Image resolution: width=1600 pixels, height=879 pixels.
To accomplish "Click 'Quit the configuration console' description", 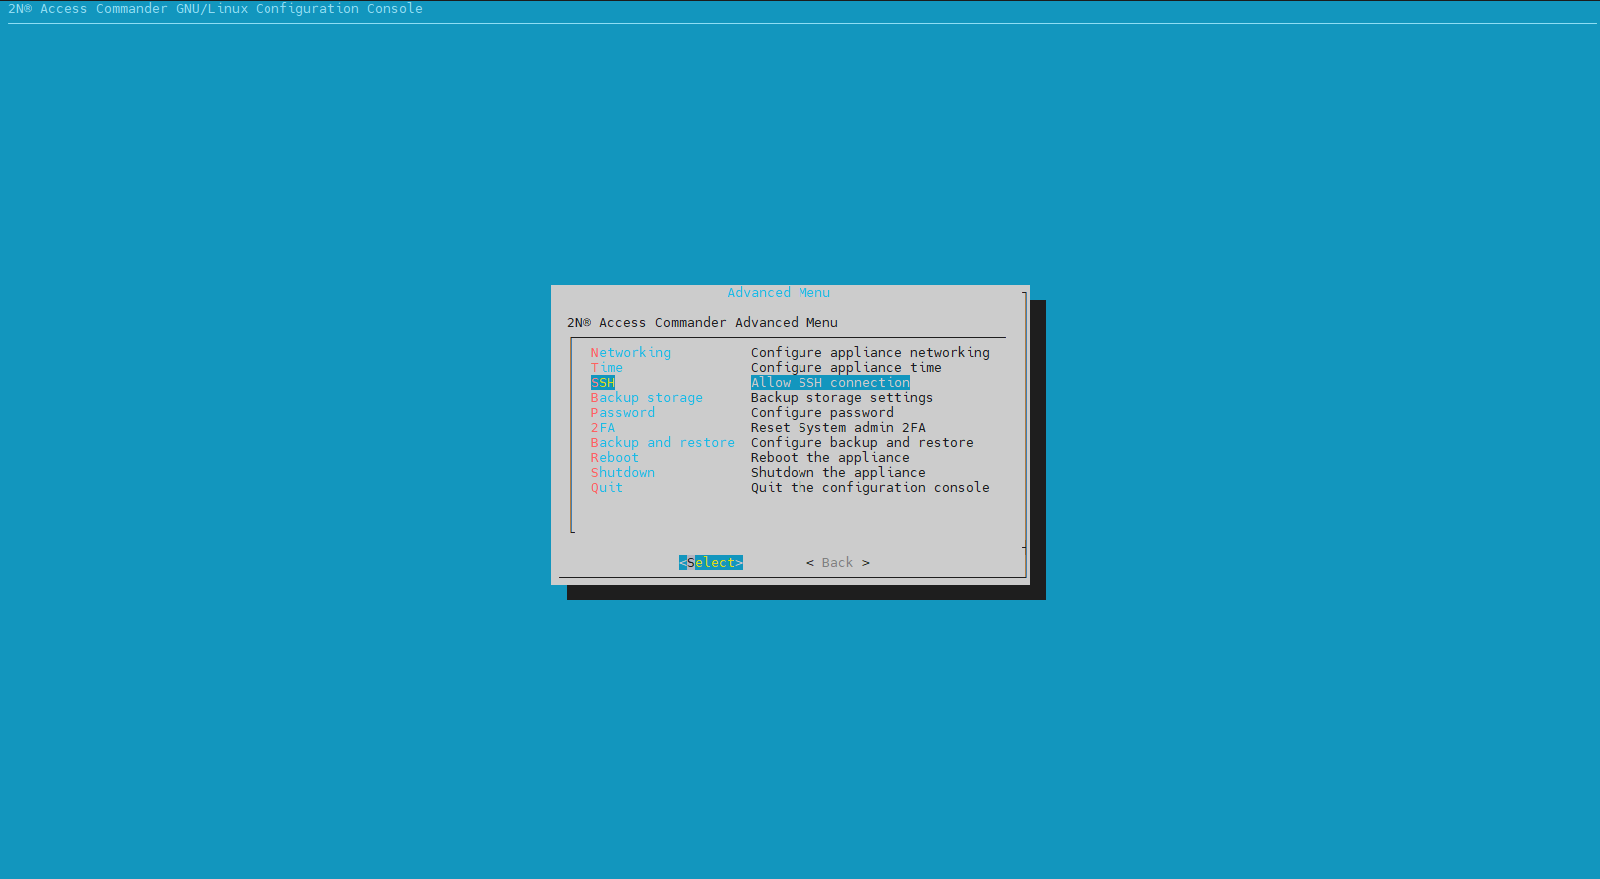I will click(x=870, y=488).
